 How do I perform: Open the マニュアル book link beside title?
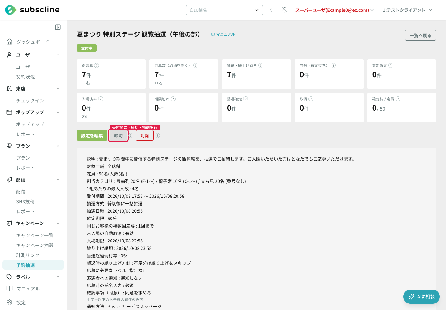coord(223,34)
